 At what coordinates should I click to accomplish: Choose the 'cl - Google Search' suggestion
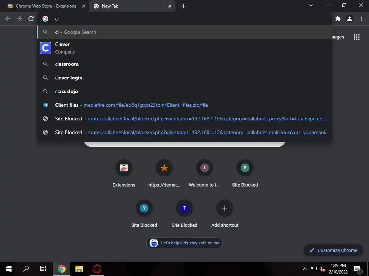(x=184, y=32)
